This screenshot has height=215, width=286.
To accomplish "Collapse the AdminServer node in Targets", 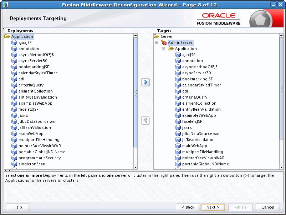I will (156, 43).
